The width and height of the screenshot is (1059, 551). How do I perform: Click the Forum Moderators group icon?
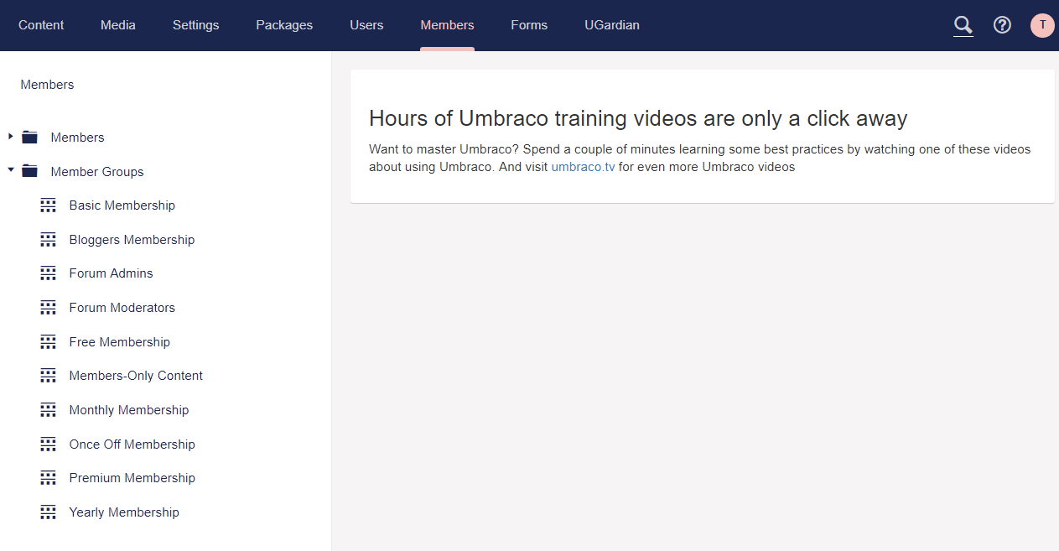pyautogui.click(x=49, y=308)
